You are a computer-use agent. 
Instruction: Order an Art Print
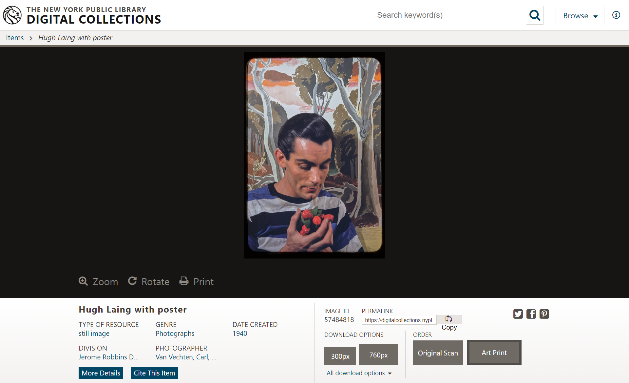click(x=494, y=353)
